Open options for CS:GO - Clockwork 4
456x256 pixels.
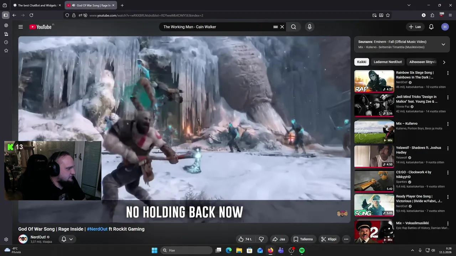[448, 172]
